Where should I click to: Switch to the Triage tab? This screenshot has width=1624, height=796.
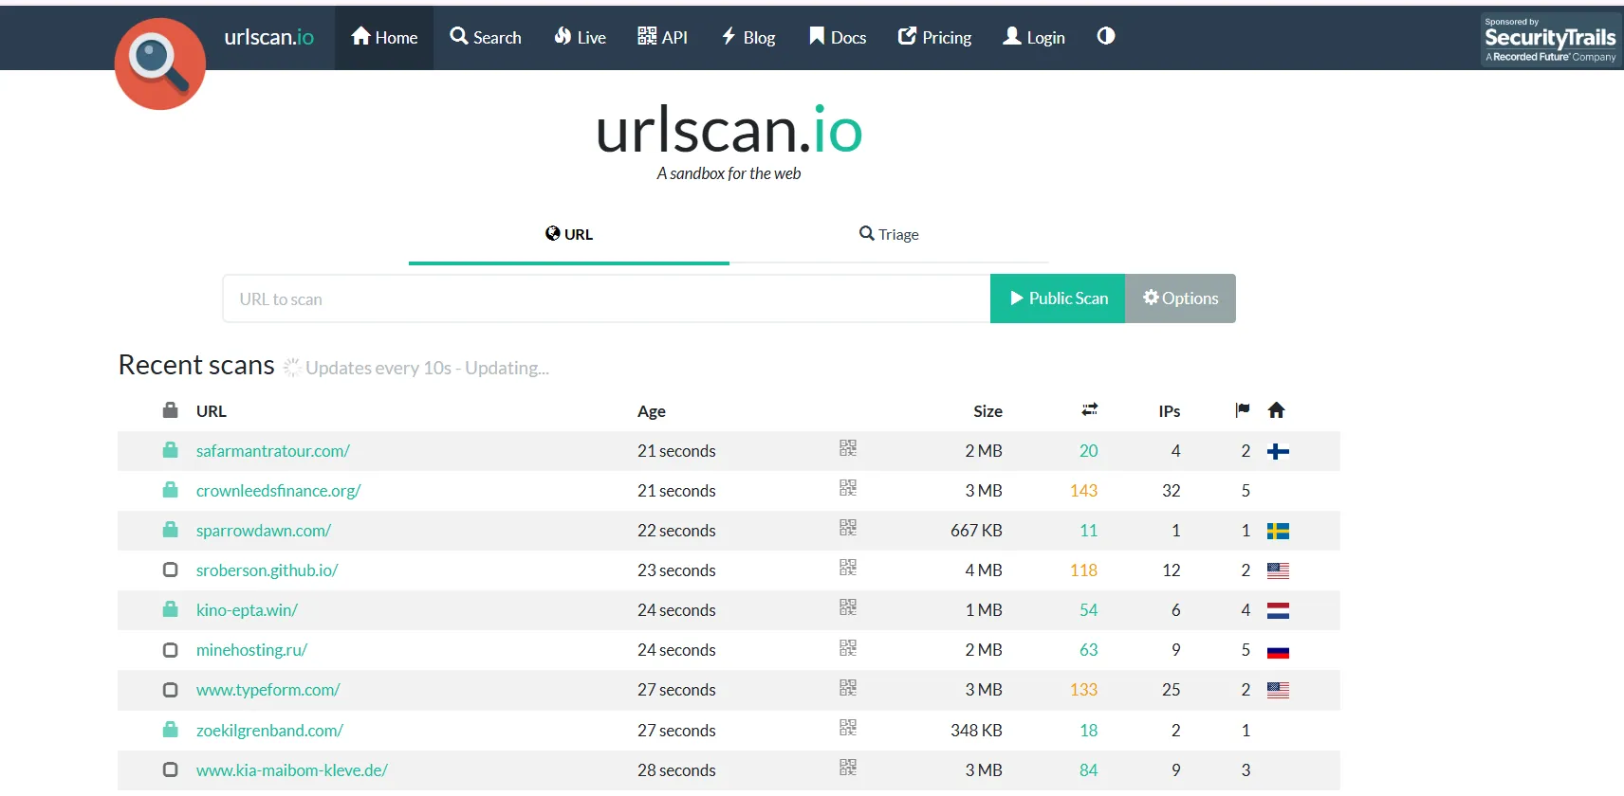[x=889, y=234]
